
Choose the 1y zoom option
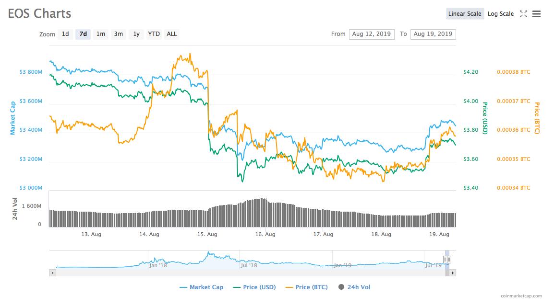click(x=136, y=34)
